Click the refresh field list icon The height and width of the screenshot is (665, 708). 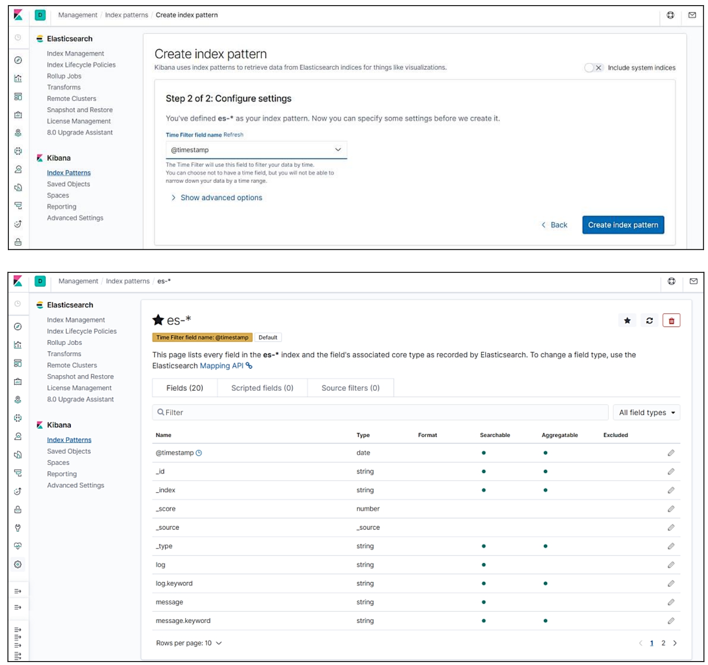(x=649, y=320)
